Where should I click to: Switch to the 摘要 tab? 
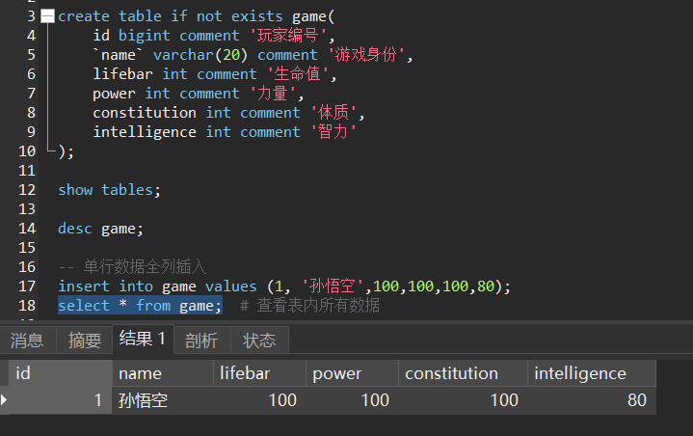(85, 341)
